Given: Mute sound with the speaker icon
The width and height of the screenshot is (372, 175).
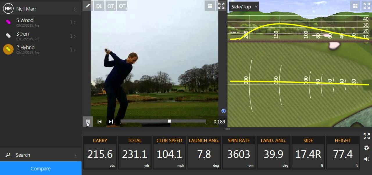Looking at the screenshot, I should (366, 159).
